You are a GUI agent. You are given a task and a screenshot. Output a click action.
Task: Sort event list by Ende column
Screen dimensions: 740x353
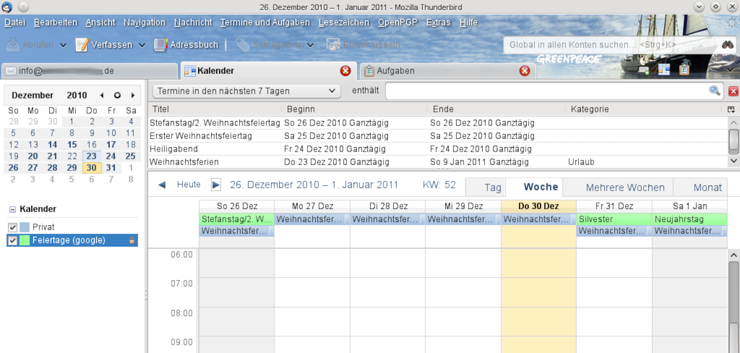click(x=496, y=109)
